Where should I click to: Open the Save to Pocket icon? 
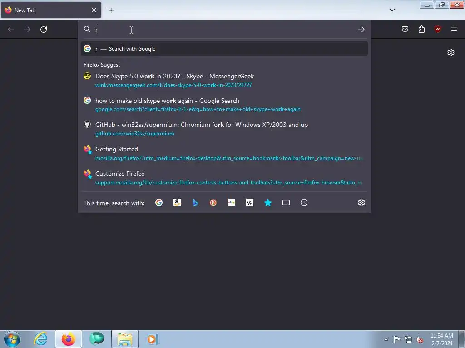(405, 29)
